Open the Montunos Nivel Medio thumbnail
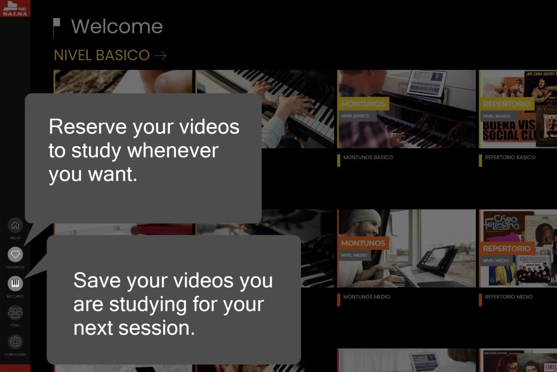Screen dimensions: 557x372 pos(407,248)
